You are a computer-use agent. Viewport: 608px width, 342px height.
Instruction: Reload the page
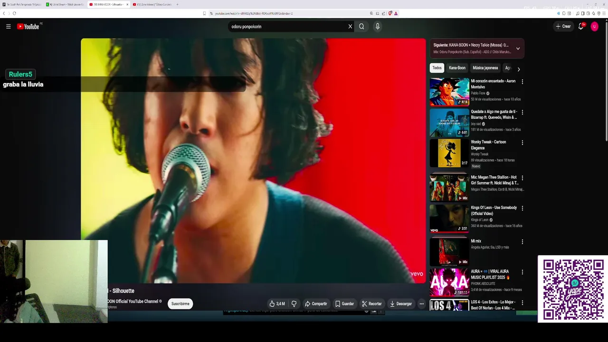coord(15,13)
